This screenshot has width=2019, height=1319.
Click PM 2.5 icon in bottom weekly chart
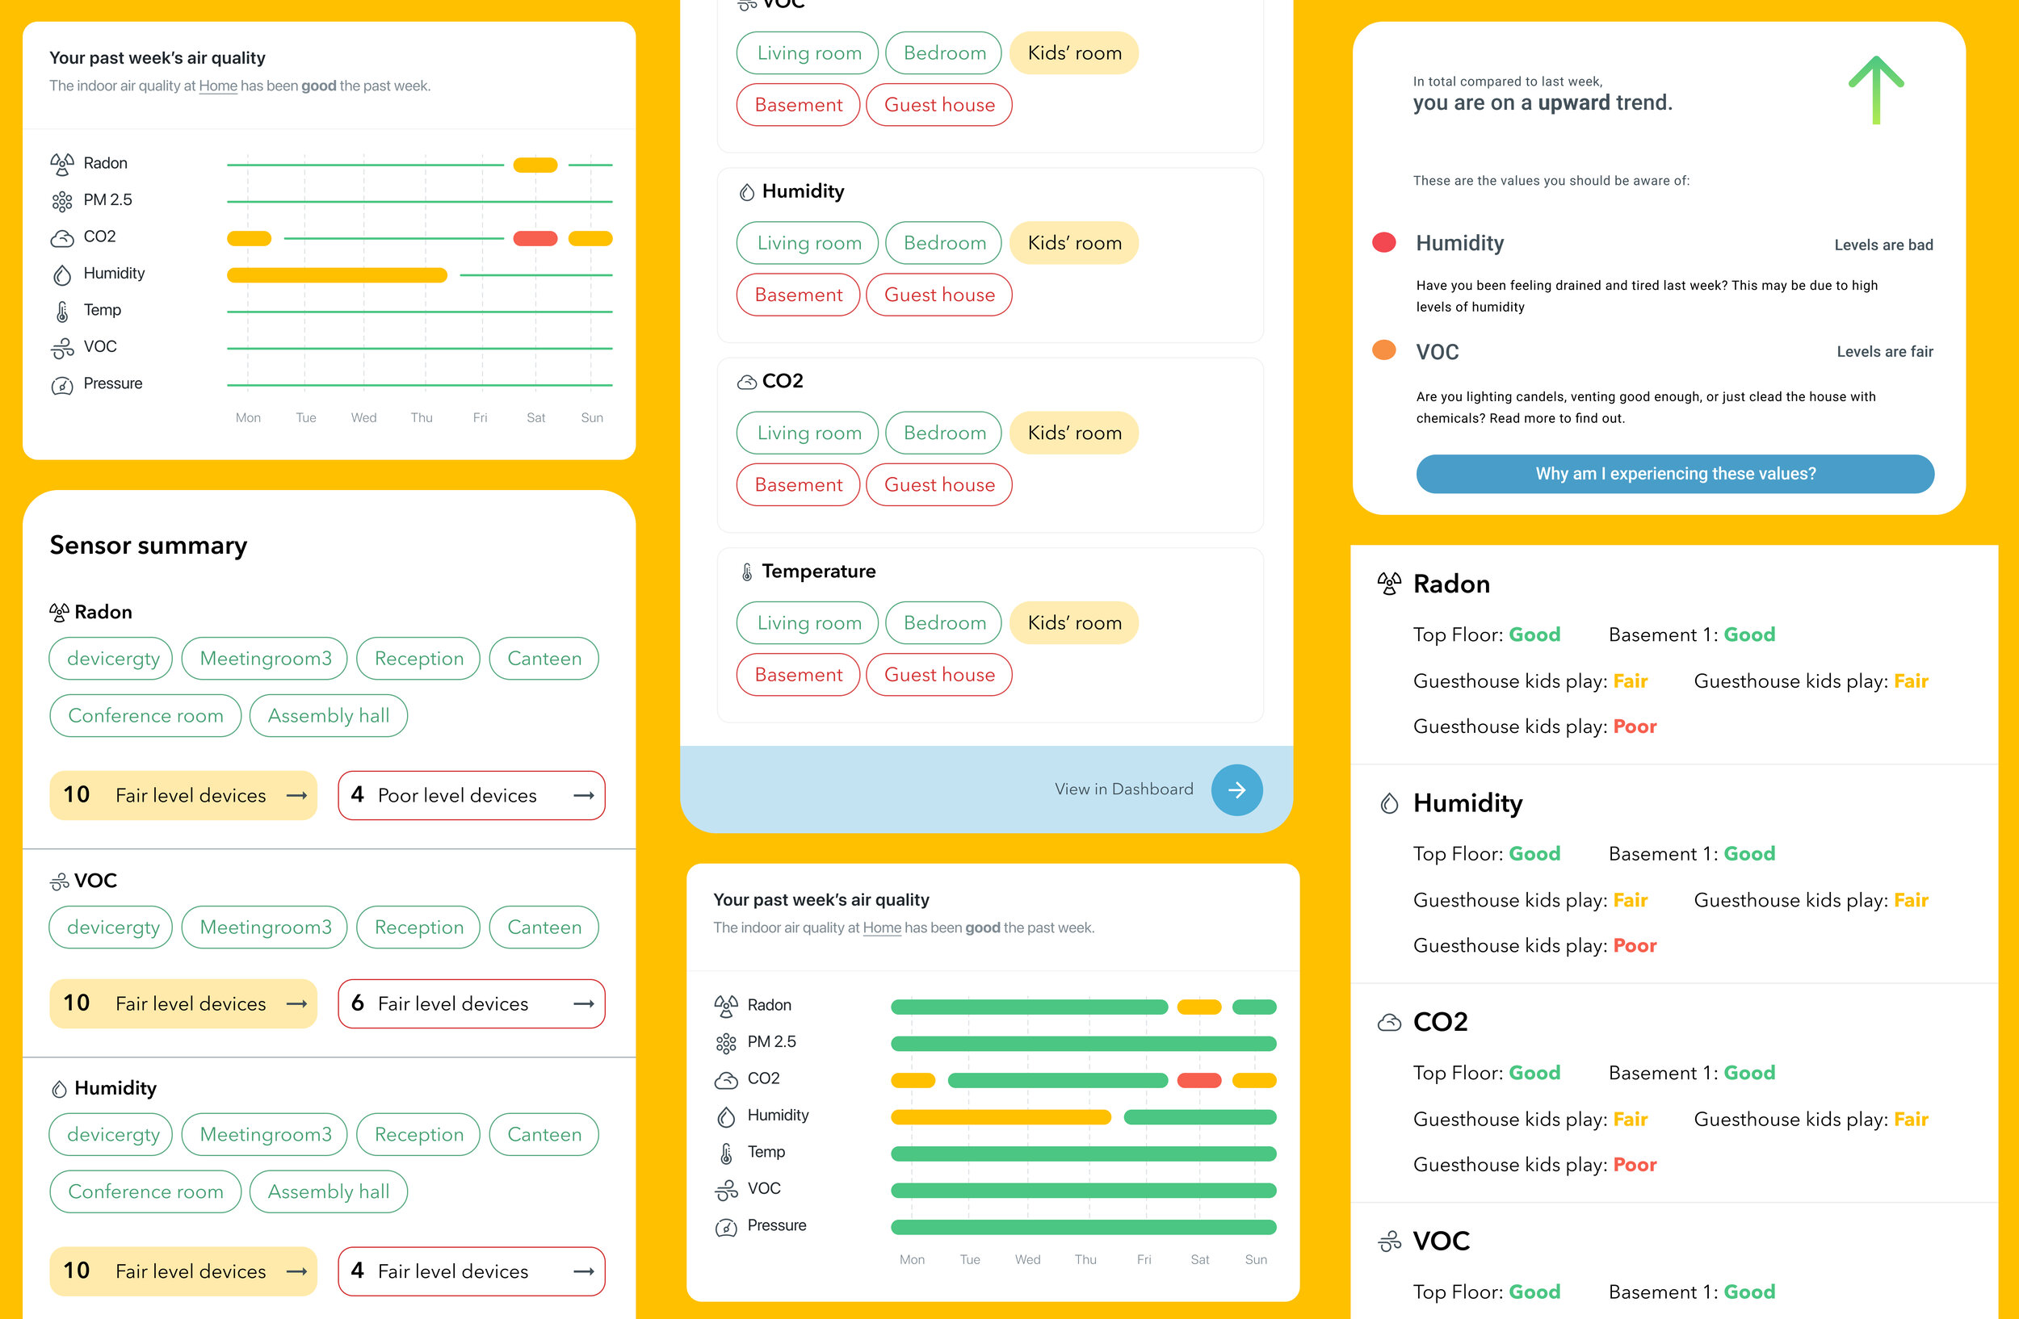(726, 1043)
